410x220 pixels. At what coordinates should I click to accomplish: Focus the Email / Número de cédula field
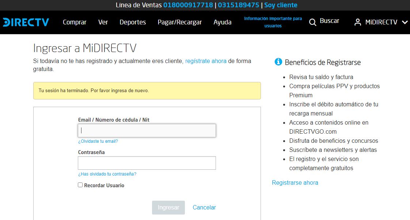point(147,131)
